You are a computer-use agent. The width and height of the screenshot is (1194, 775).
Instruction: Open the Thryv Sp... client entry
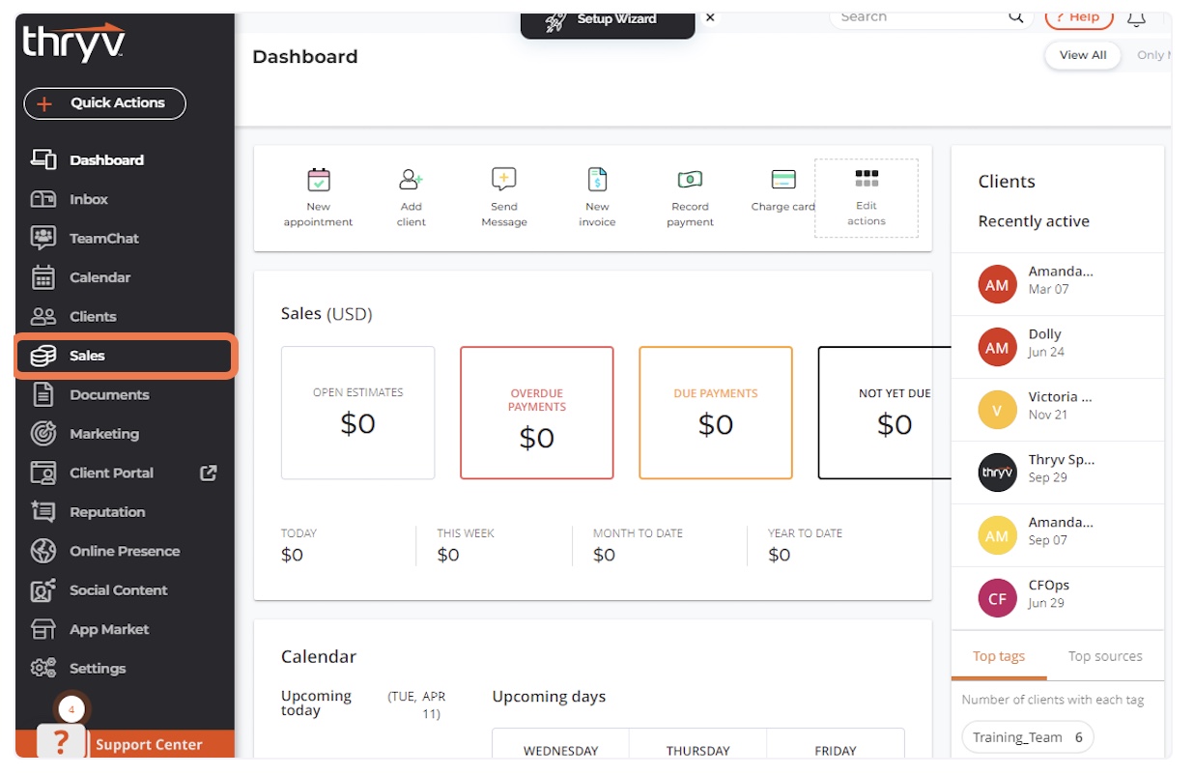tap(1058, 473)
